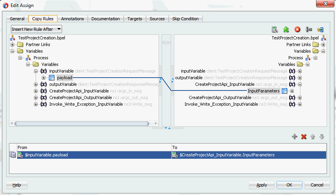The image size is (336, 195).
Task: Add a new copy rule with plus icon
Action: point(295,136)
